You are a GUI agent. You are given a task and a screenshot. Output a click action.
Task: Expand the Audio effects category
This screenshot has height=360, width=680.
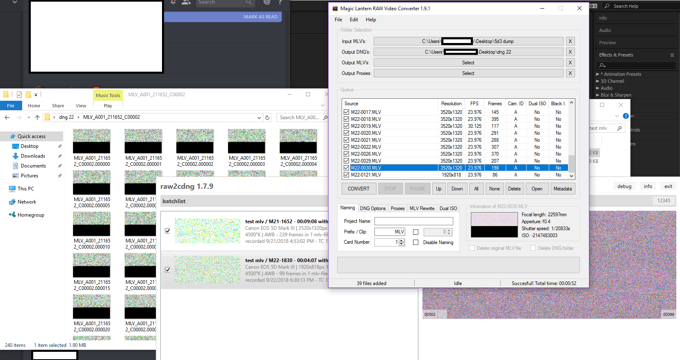pyautogui.click(x=598, y=88)
